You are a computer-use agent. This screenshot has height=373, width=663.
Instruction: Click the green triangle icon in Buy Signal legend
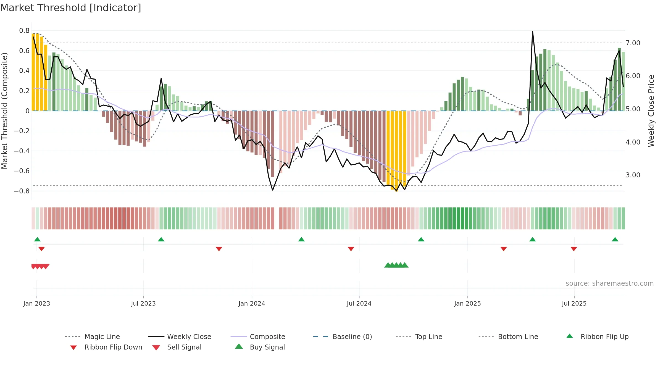click(239, 346)
